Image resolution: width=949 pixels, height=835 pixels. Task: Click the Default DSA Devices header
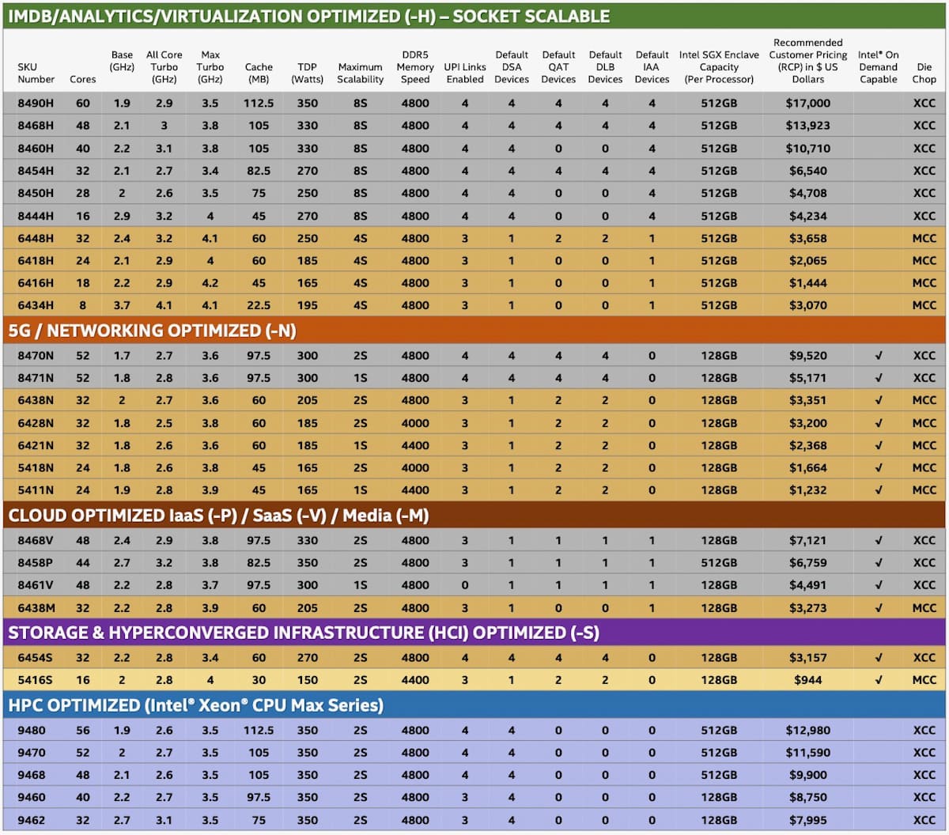click(x=512, y=67)
